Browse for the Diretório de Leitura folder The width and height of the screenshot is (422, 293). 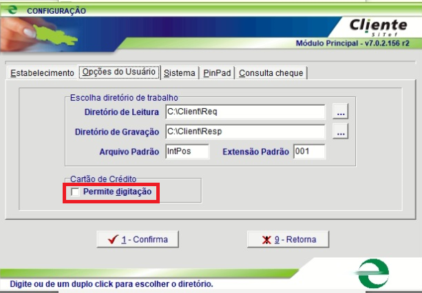[341, 111]
